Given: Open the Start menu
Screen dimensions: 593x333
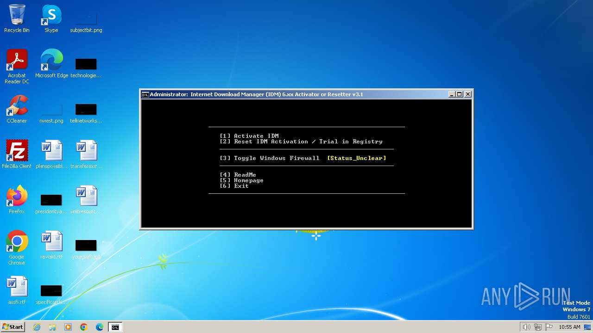Looking at the screenshot, I should tap(13, 327).
